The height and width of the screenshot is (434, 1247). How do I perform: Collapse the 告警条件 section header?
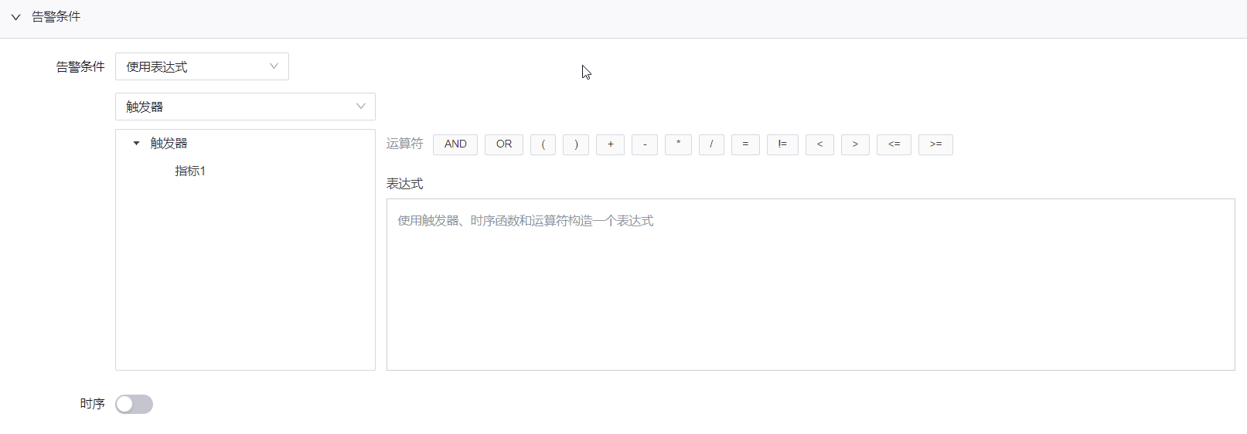click(15, 17)
